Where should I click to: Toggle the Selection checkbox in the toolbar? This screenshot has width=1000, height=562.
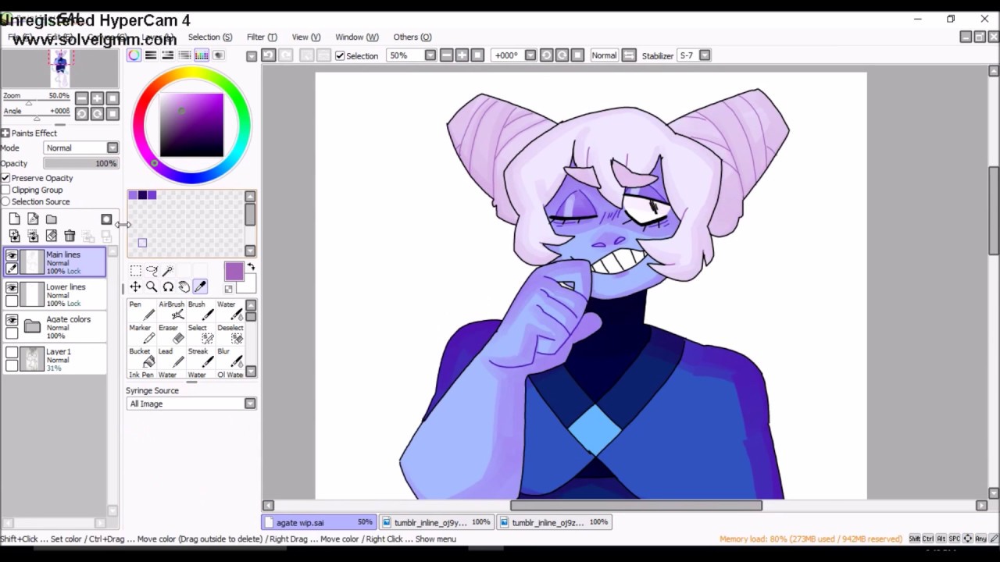coord(340,55)
